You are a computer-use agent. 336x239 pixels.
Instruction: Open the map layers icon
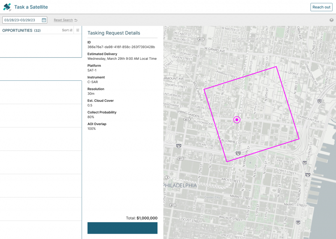click(x=331, y=20)
